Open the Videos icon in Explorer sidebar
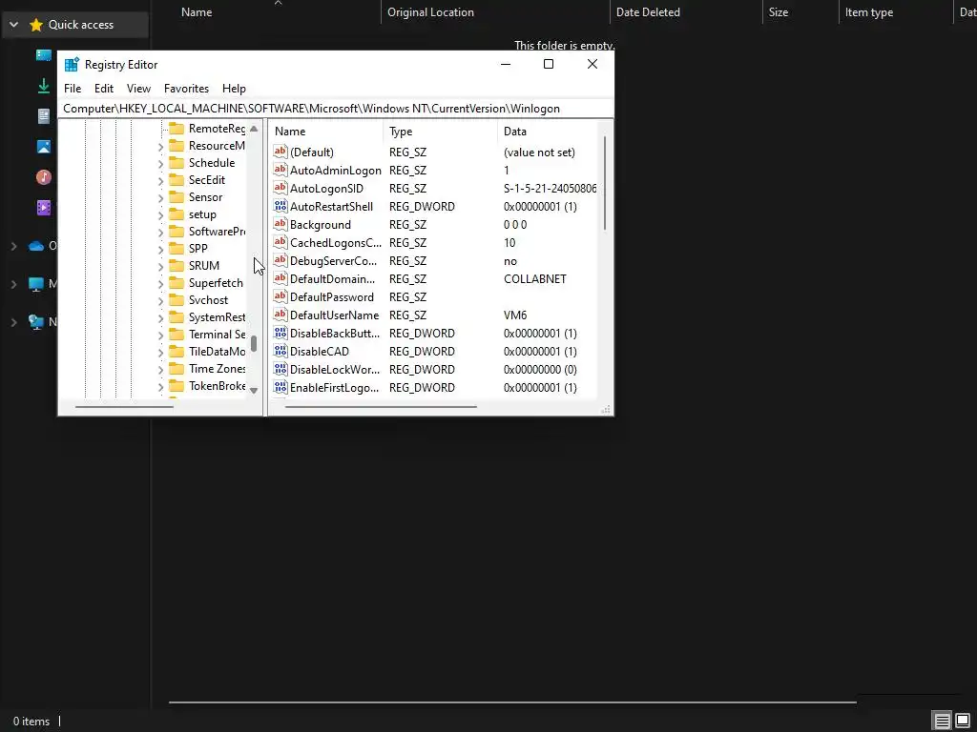The image size is (977, 732). click(44, 207)
